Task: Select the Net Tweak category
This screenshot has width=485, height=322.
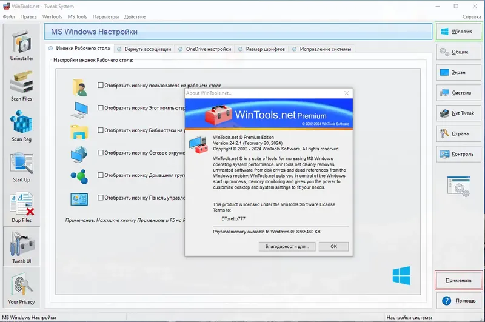Action: click(x=459, y=113)
